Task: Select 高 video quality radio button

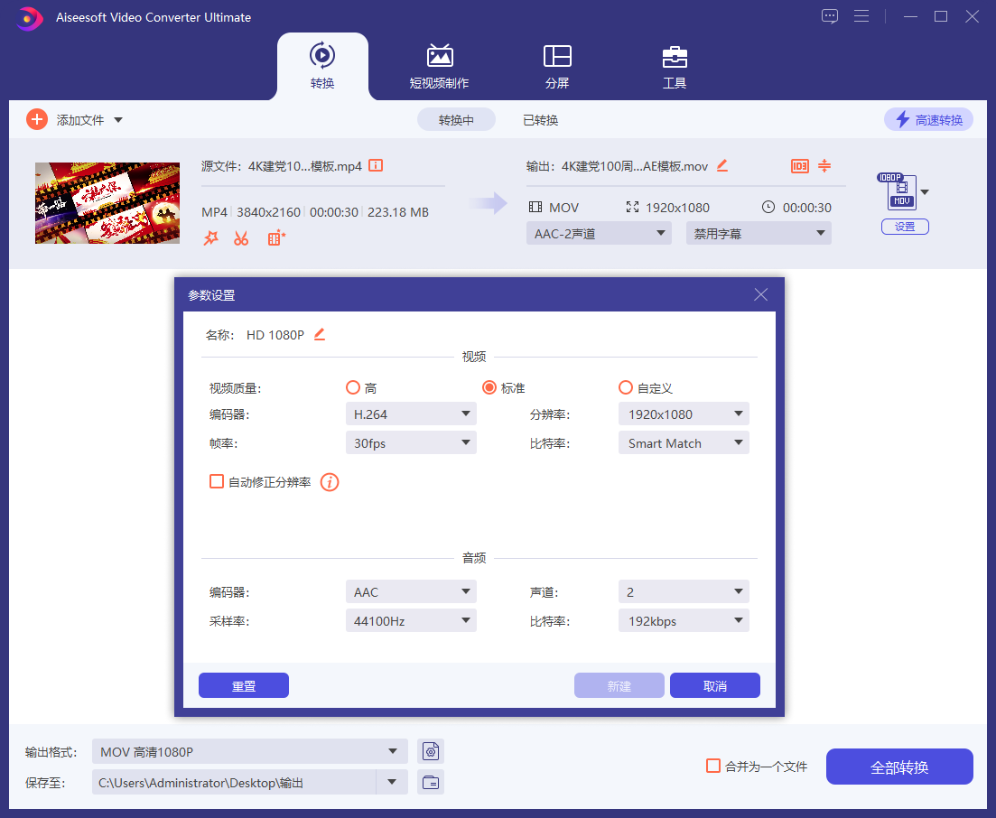Action: click(352, 387)
